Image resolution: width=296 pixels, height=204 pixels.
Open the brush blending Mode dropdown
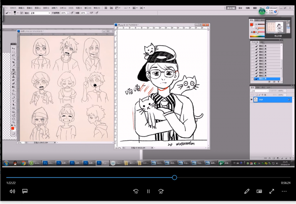click(40, 13)
